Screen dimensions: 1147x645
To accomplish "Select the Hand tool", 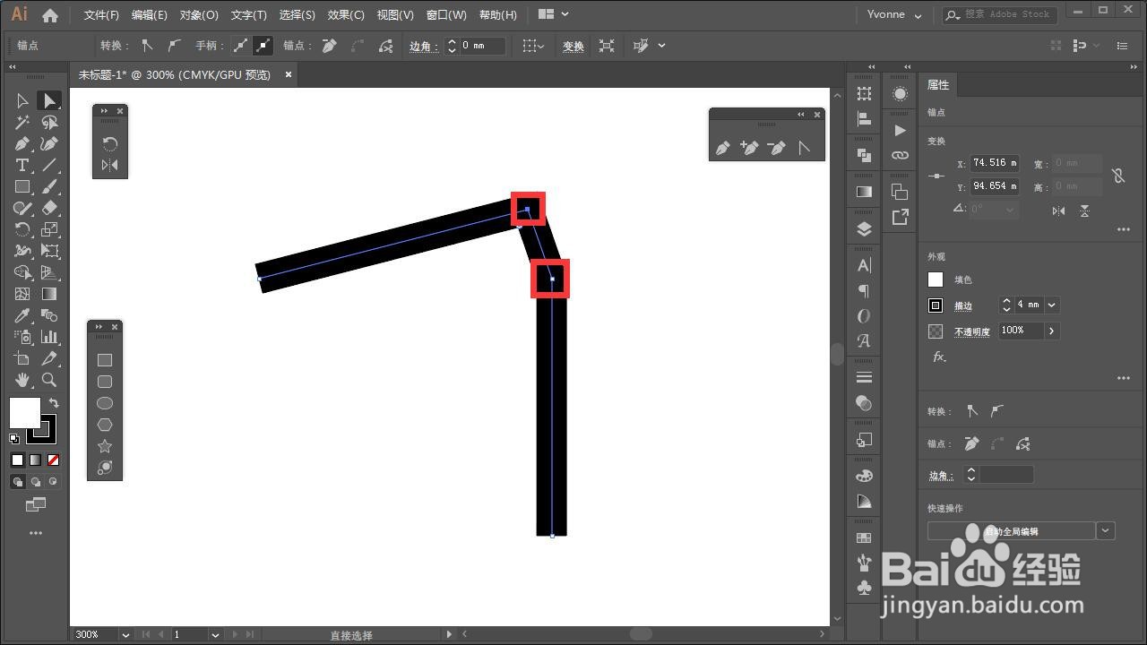I will pos(22,380).
